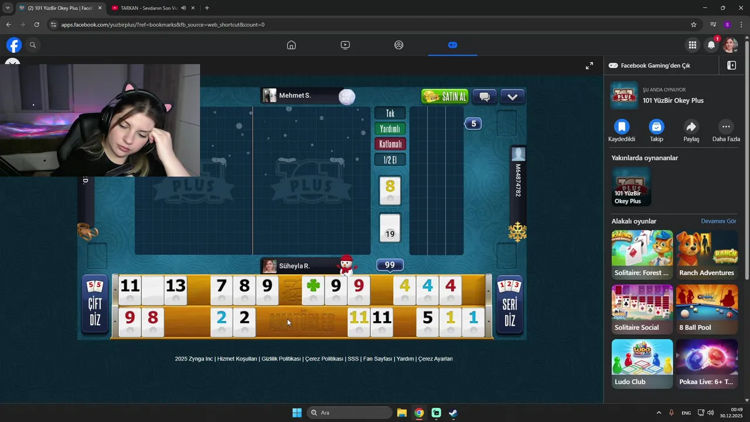
Task: Select the Gaming tab icon
Action: click(452, 45)
